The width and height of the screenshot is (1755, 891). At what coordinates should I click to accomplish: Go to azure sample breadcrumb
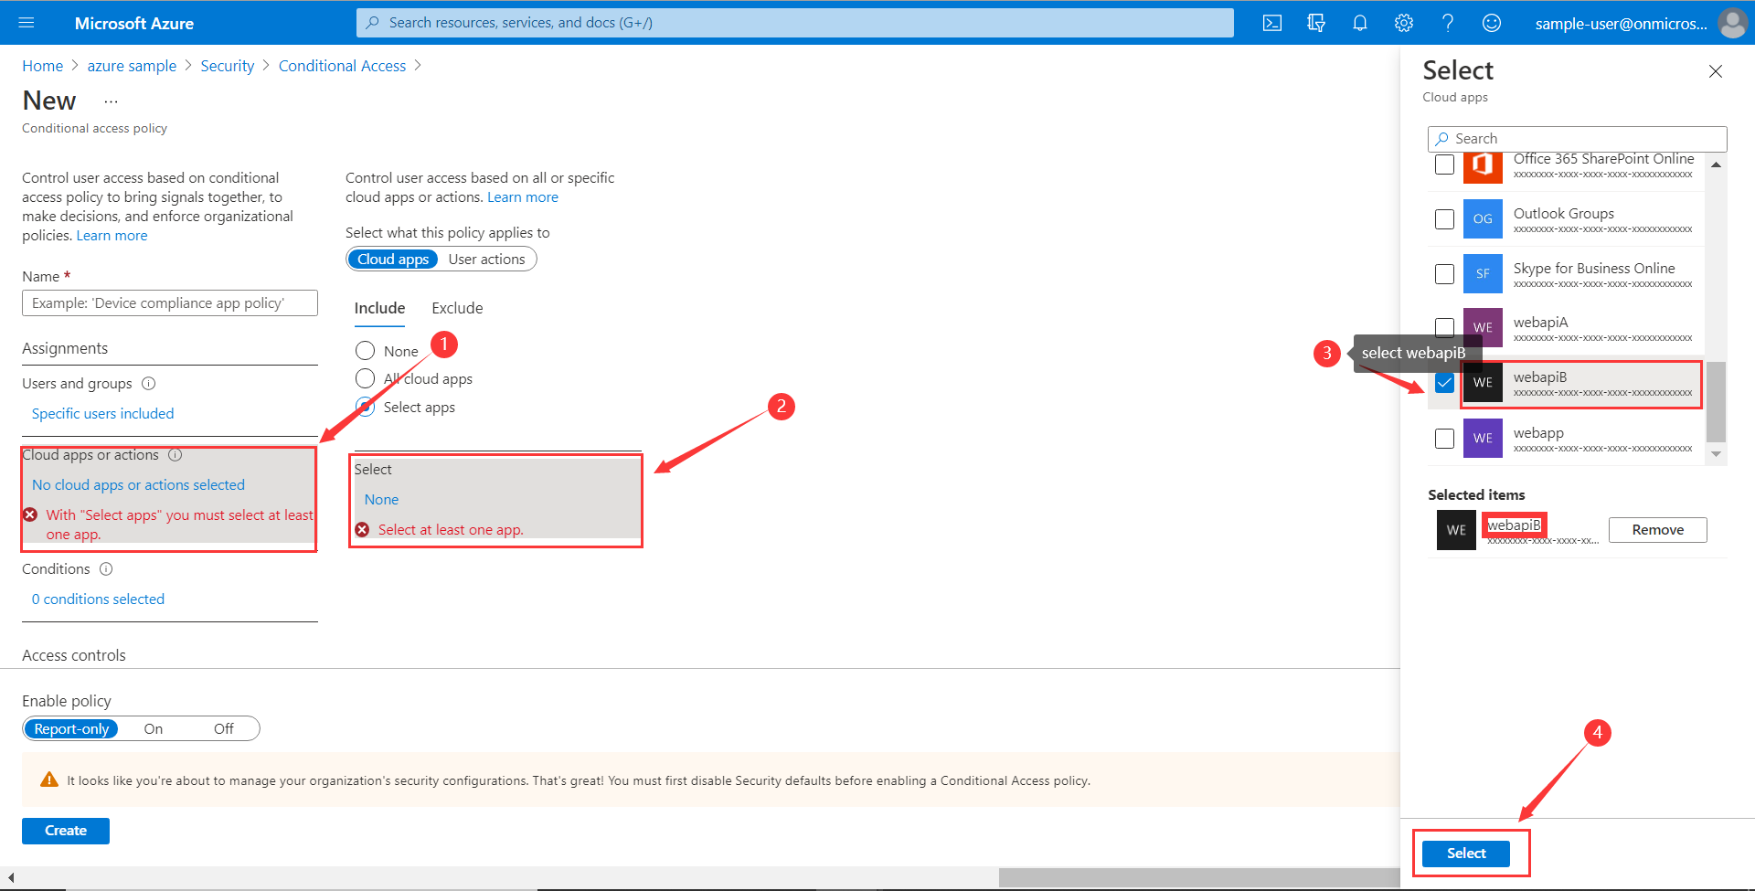pos(132,66)
